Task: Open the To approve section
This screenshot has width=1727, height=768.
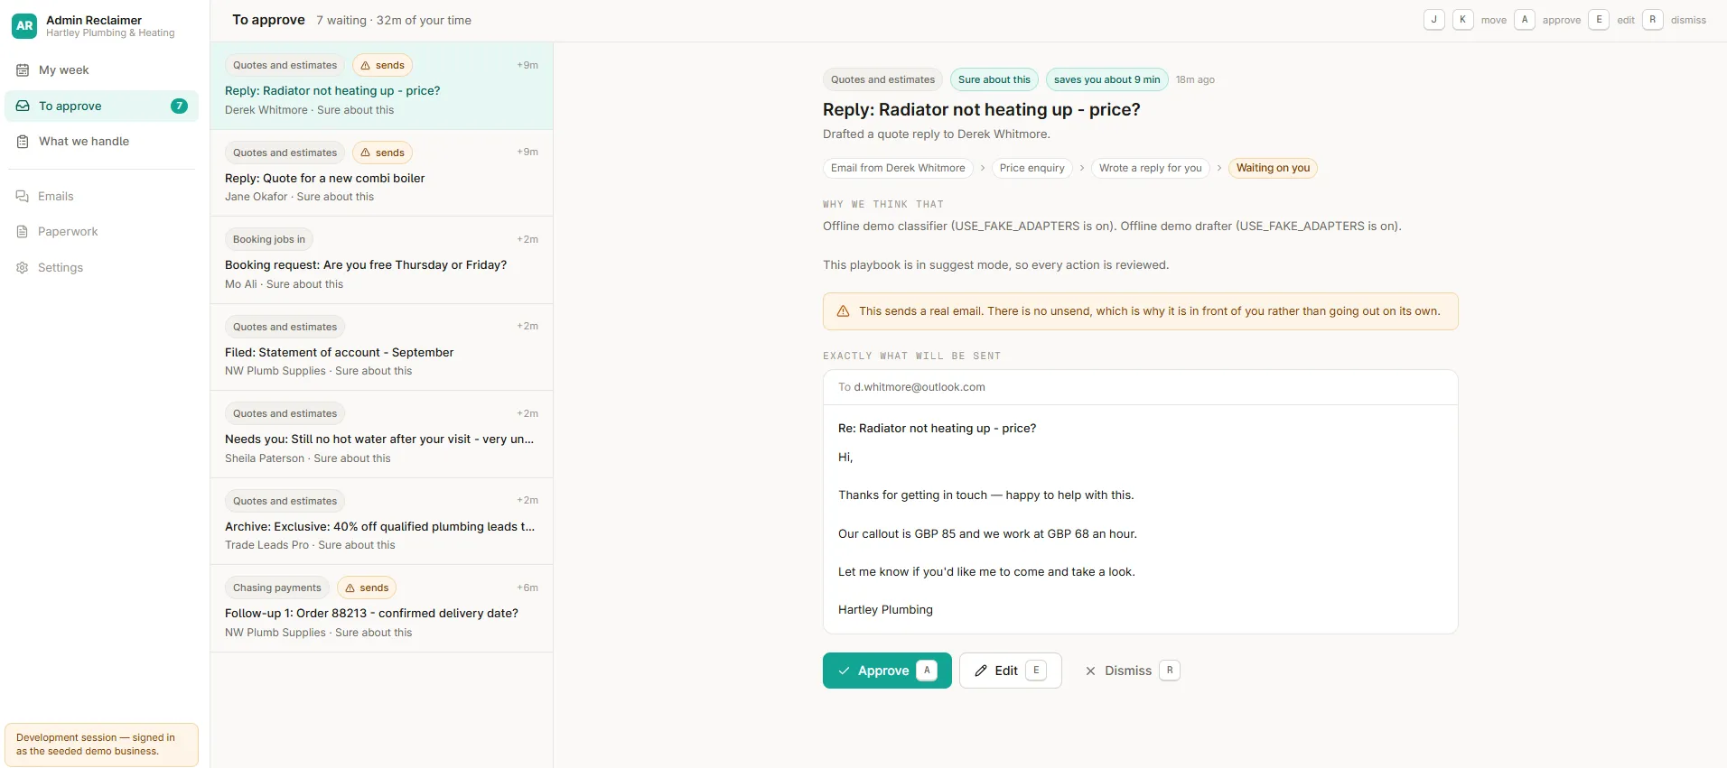Action: tap(101, 106)
